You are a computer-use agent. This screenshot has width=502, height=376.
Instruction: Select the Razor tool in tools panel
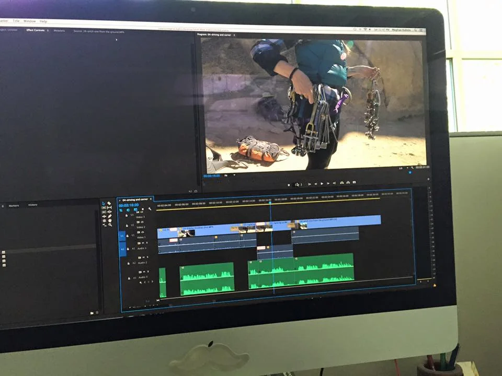coord(109,203)
